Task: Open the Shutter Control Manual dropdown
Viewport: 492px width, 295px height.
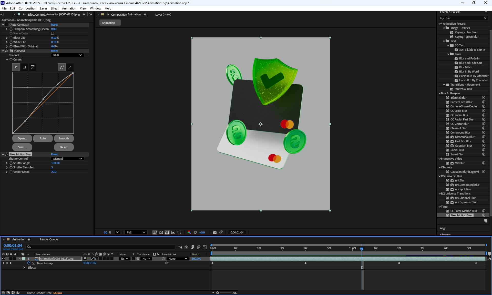Action: [x=67, y=159]
